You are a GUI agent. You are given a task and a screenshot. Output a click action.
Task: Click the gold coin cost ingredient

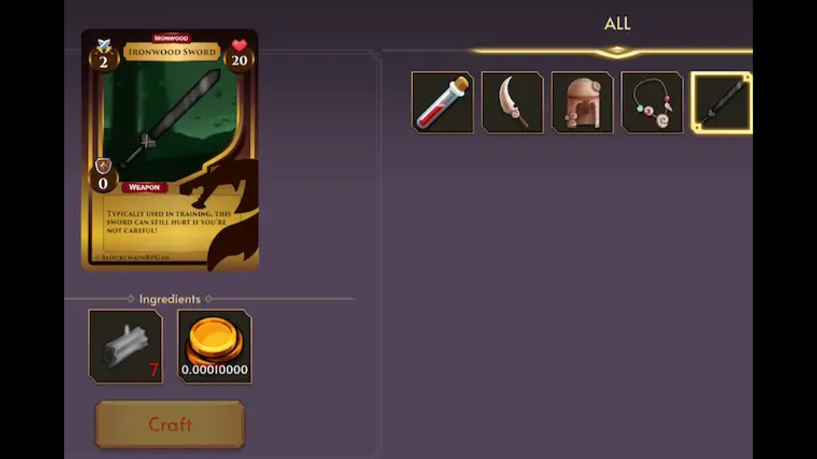214,346
